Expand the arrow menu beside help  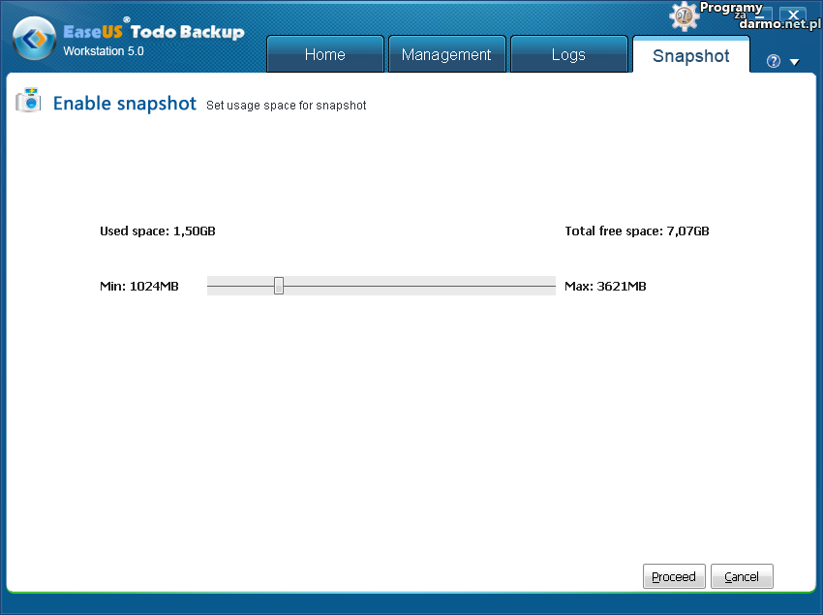tap(795, 62)
